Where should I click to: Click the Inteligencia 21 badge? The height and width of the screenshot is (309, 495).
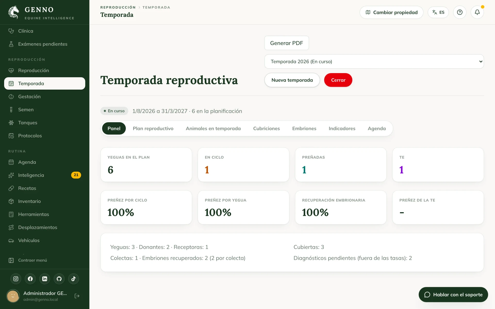point(76,175)
